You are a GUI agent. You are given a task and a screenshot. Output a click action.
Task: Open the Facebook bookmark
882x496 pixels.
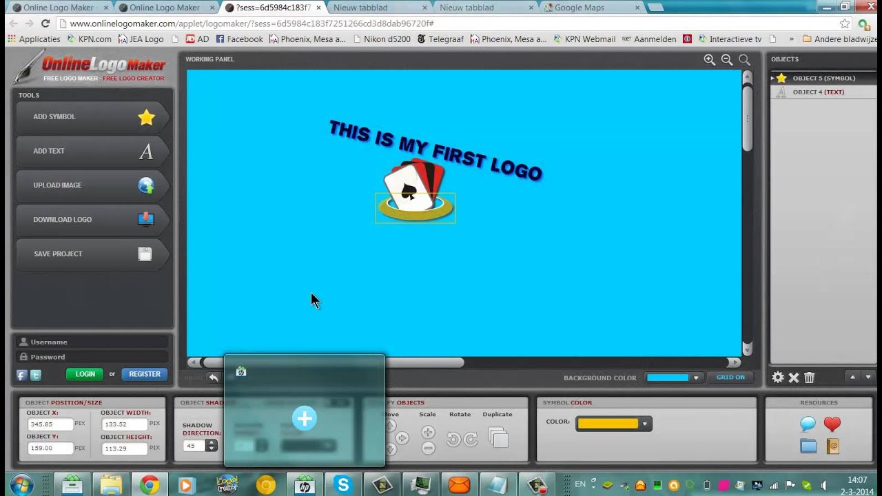(x=239, y=39)
